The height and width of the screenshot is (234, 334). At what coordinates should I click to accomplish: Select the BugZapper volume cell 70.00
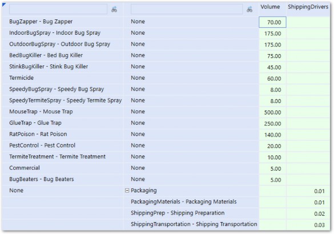click(x=273, y=22)
